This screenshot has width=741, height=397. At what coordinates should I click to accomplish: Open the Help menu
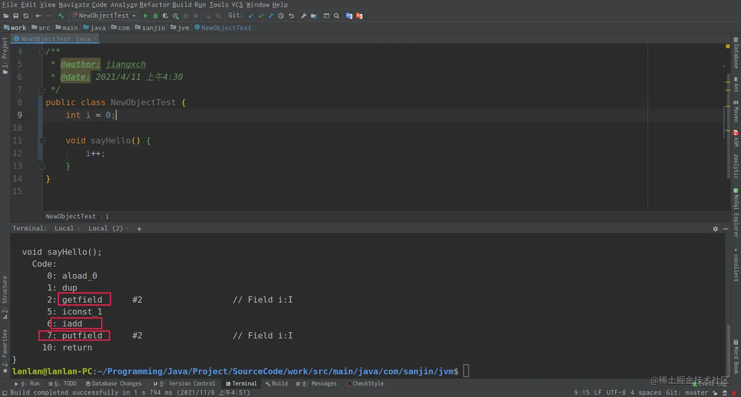(280, 4)
